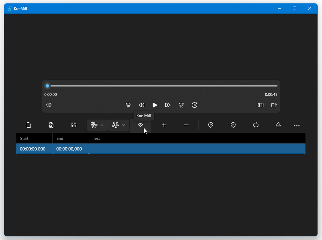Click the play location pin marker icon

[x=211, y=125]
